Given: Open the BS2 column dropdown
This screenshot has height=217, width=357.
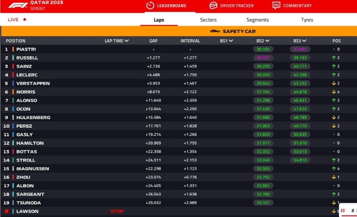Looking at the screenshot, I should (x=267, y=41).
